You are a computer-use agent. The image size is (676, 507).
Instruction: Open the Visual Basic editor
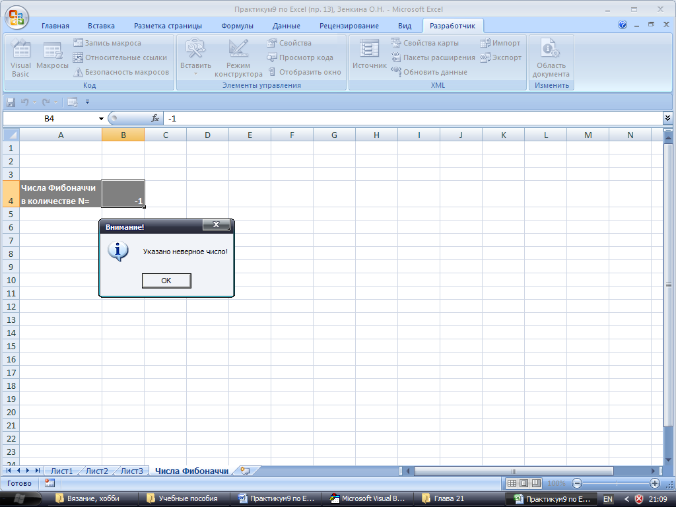tap(20, 59)
